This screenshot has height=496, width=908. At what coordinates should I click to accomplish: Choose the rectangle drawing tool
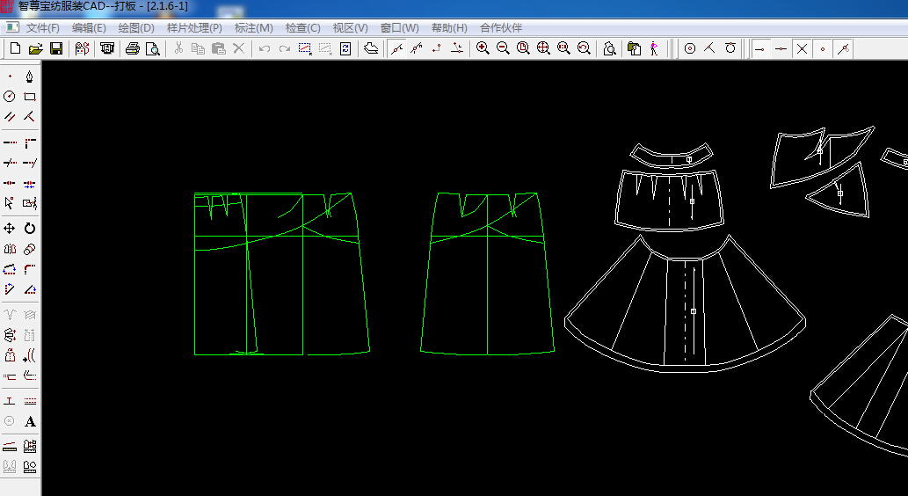pyautogui.click(x=30, y=97)
